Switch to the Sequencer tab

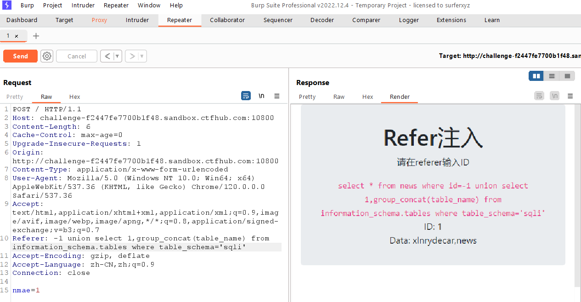pos(278,20)
